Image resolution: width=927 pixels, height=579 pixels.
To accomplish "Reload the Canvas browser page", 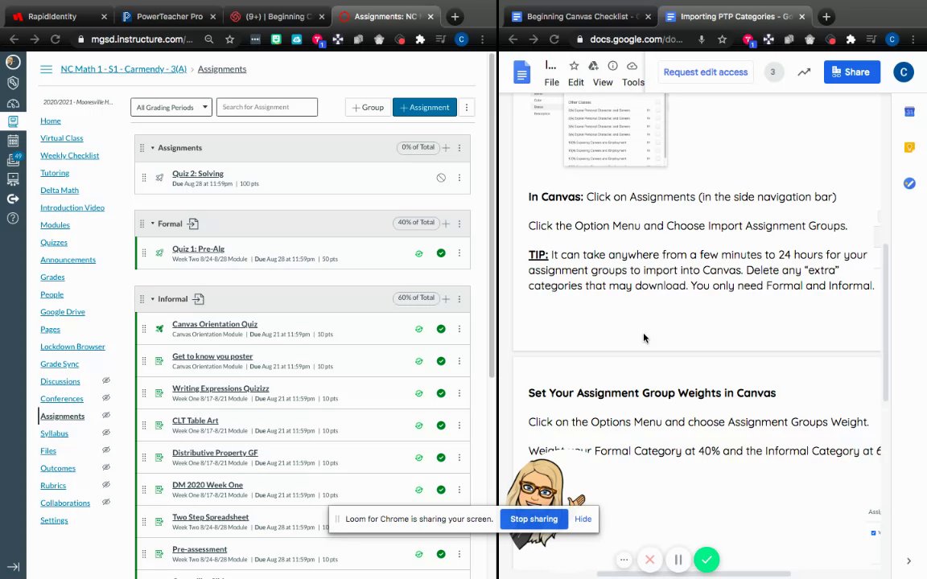I will (x=55, y=39).
